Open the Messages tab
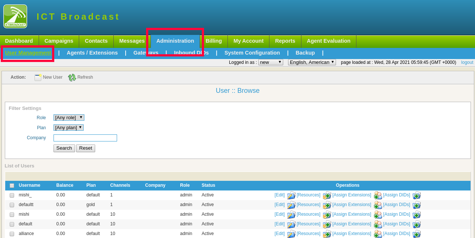 132,41
